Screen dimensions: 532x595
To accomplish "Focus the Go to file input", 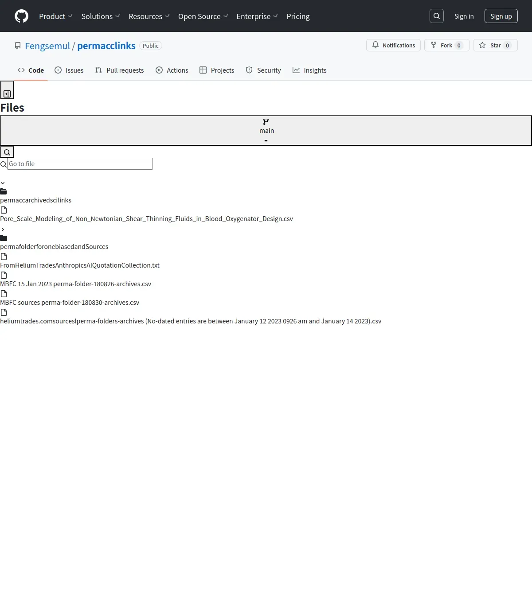I will click(80, 163).
